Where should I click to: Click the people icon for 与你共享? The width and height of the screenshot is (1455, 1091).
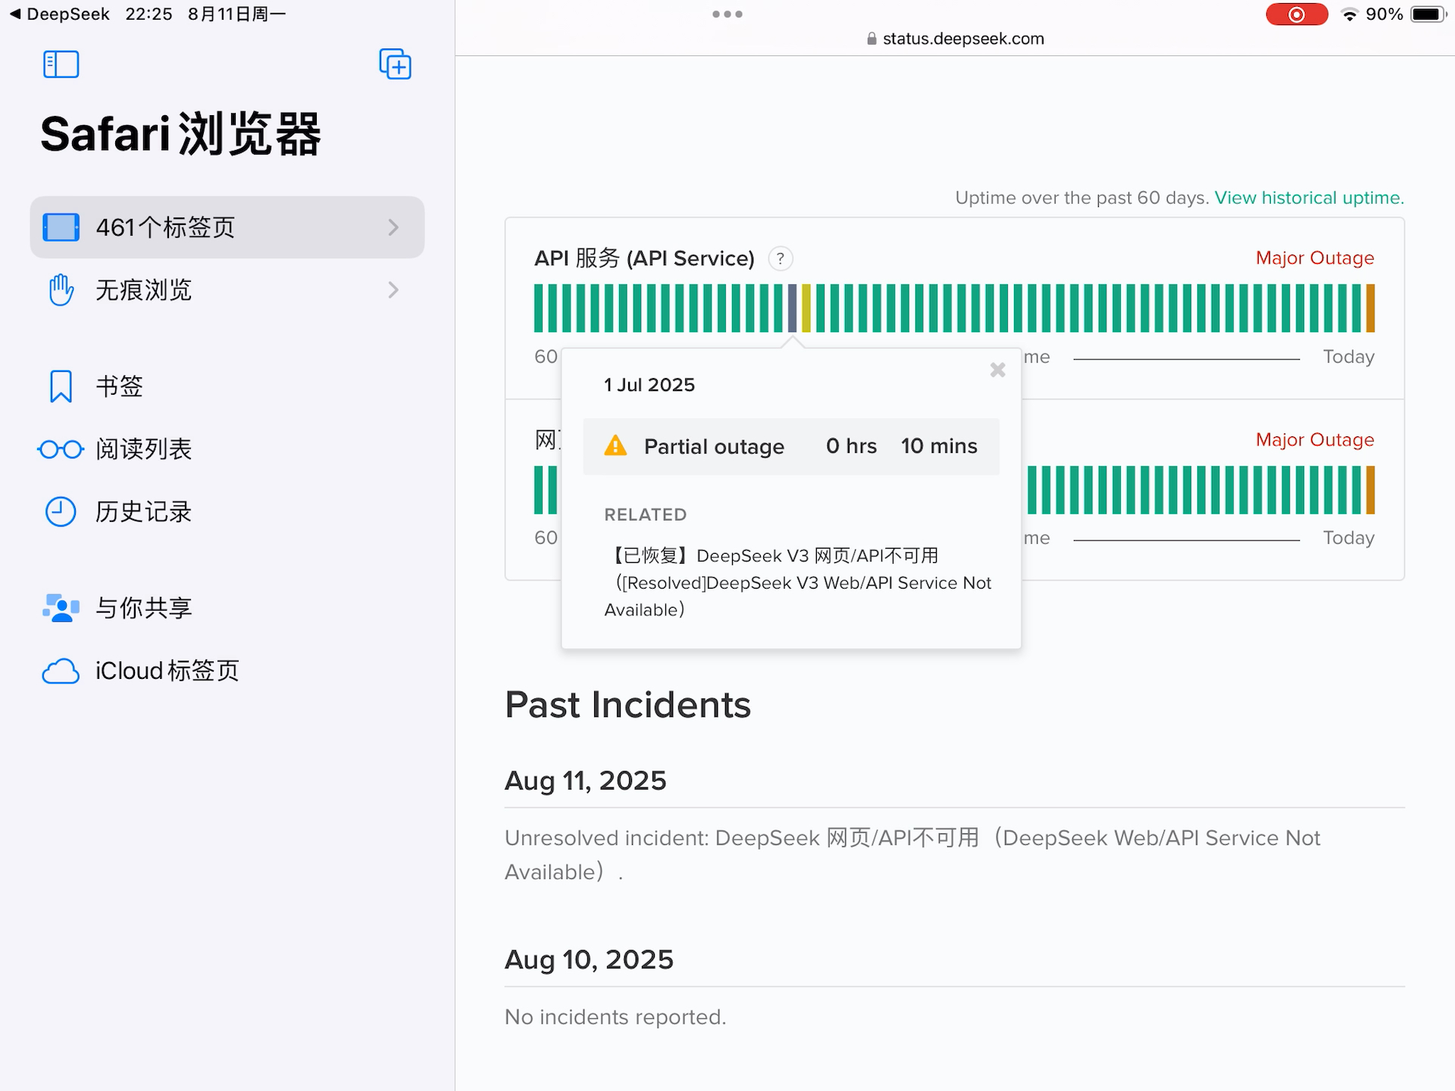61,608
